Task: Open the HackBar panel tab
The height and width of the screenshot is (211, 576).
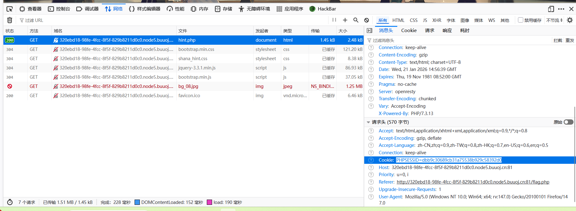Action: (323, 9)
